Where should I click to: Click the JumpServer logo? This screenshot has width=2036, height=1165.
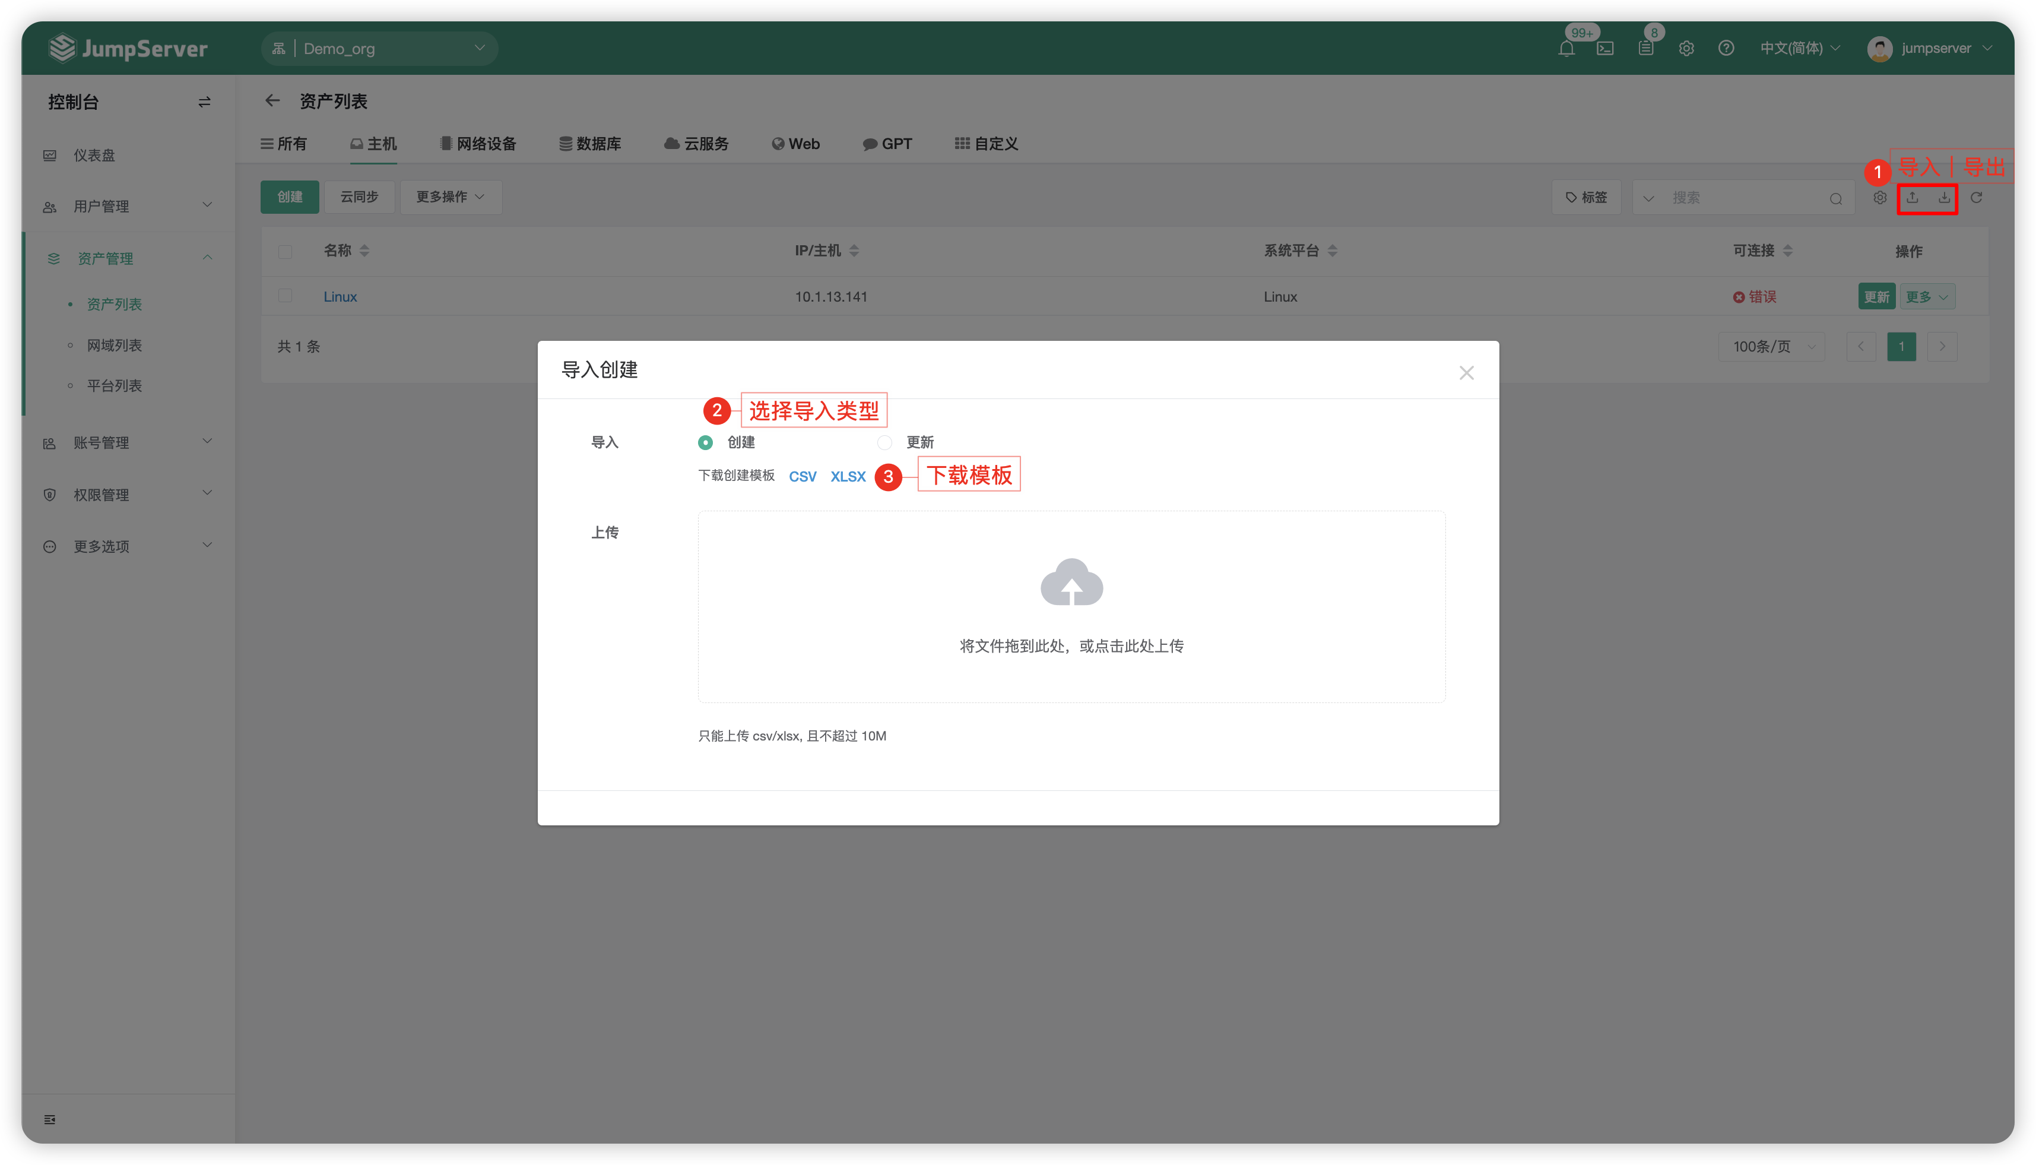pos(128,49)
